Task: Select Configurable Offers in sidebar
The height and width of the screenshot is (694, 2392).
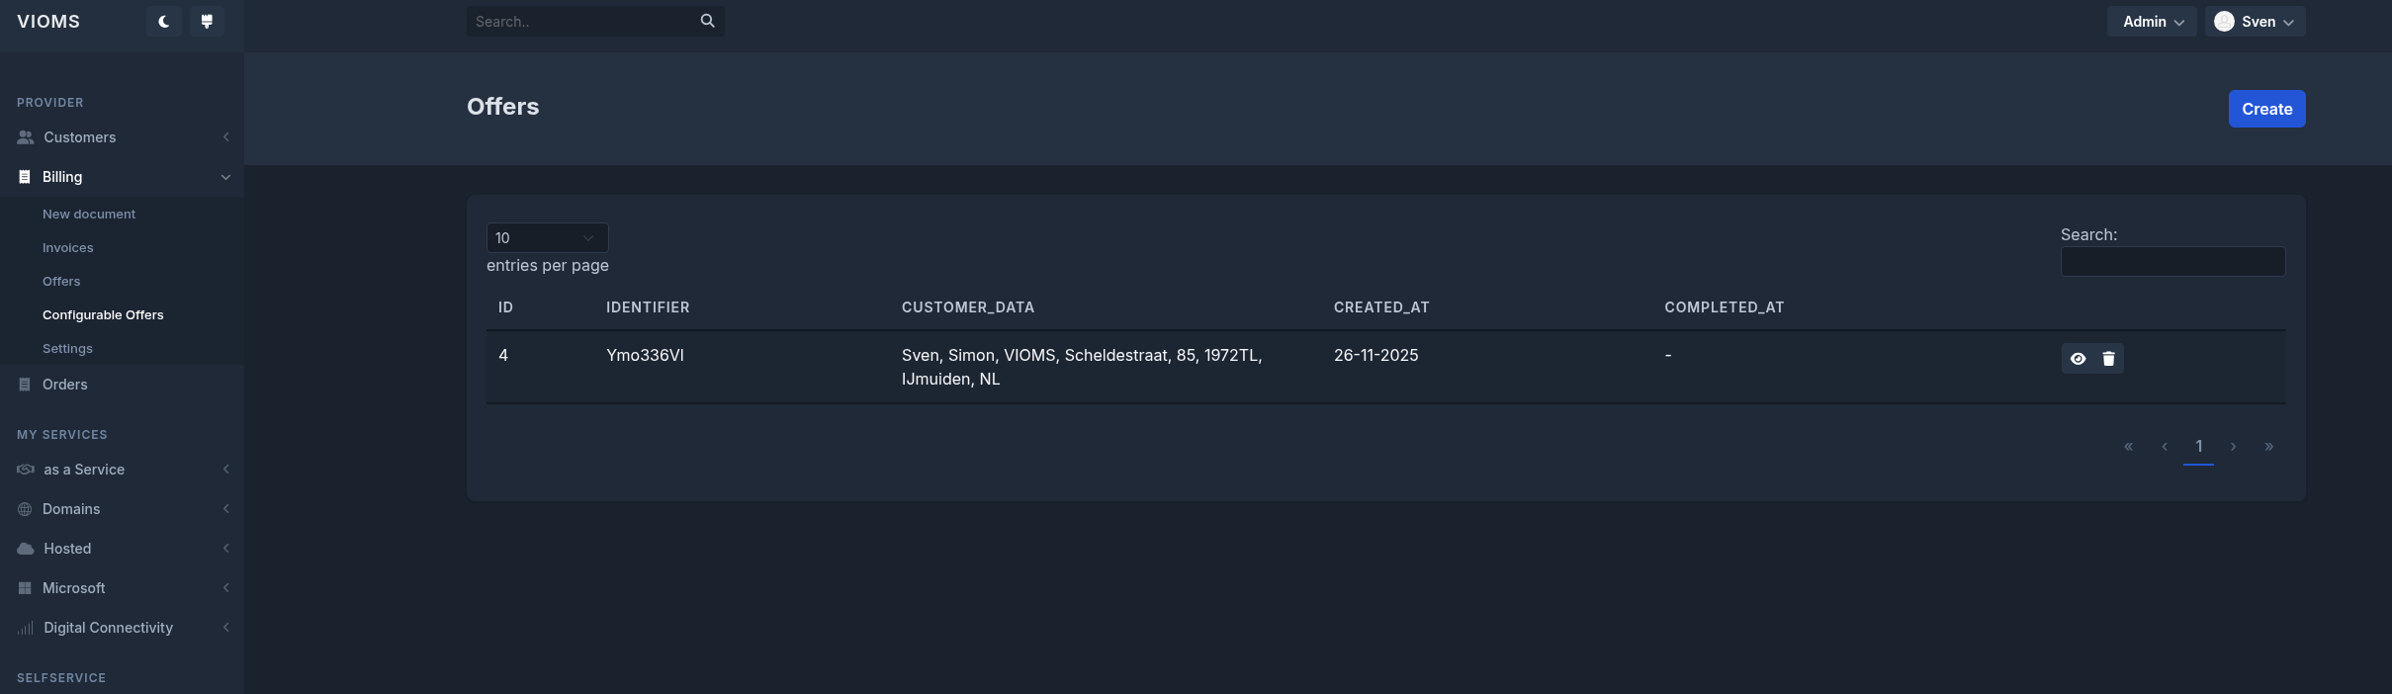Action: (103, 315)
